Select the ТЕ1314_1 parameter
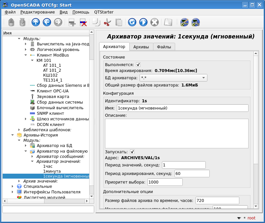 pos(53,80)
